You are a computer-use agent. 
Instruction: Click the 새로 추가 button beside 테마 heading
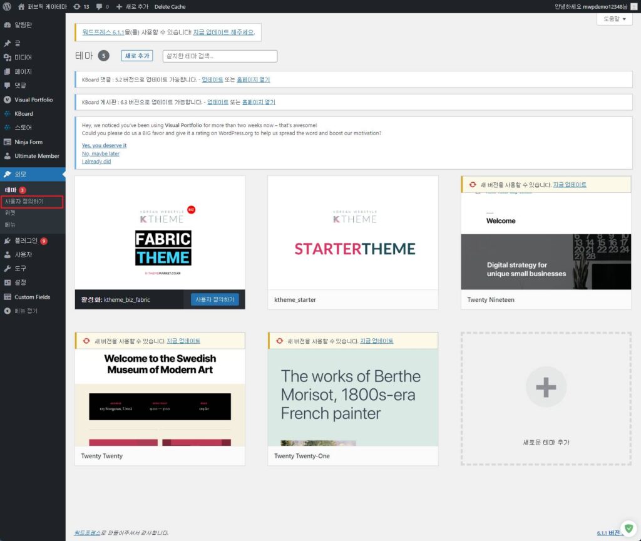click(x=137, y=56)
